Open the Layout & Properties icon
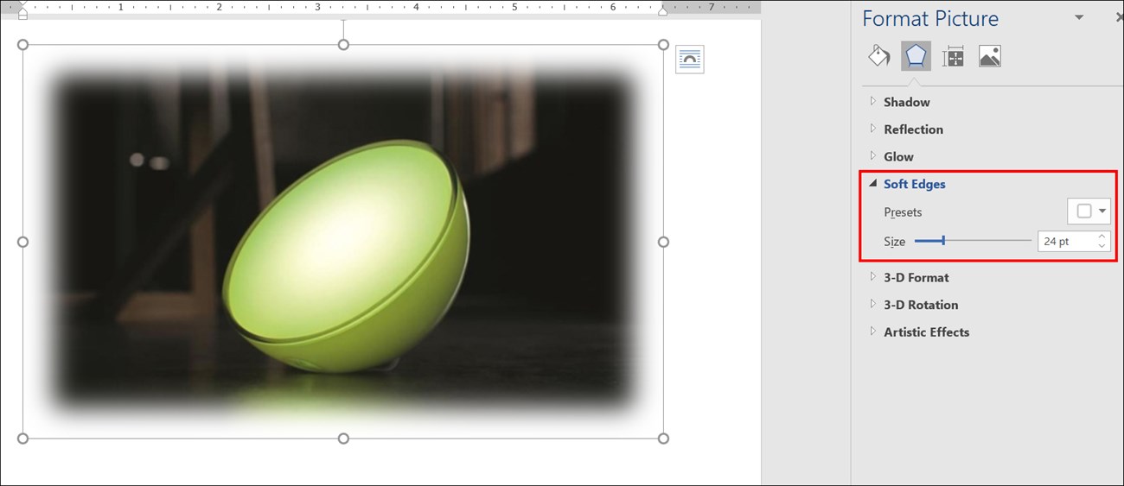 click(953, 57)
